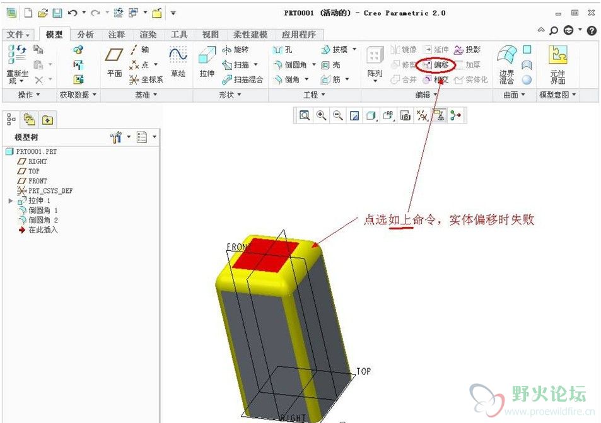Image resolution: width=601 pixels, height=423 pixels.
Task: Open the saved views icon in view toolbar
Action: [388, 115]
